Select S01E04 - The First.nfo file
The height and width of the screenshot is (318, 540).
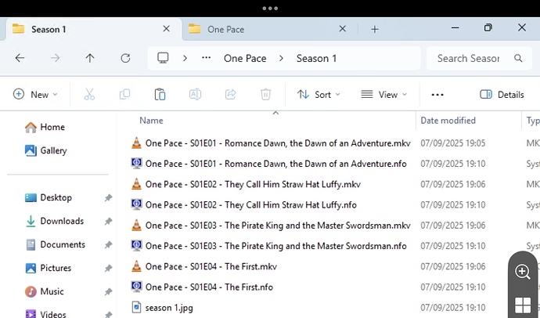tap(202, 287)
